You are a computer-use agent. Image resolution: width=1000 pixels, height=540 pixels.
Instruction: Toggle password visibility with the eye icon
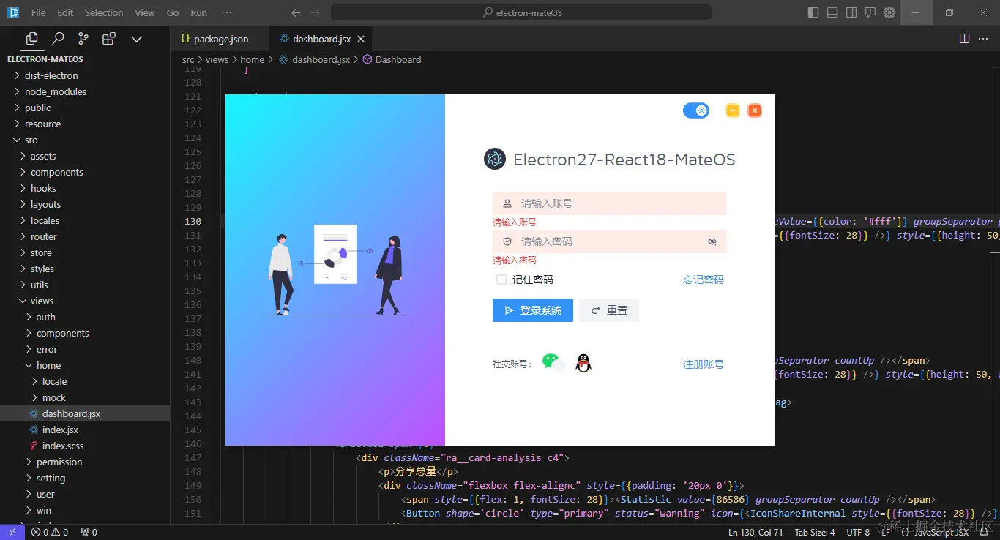(x=712, y=241)
